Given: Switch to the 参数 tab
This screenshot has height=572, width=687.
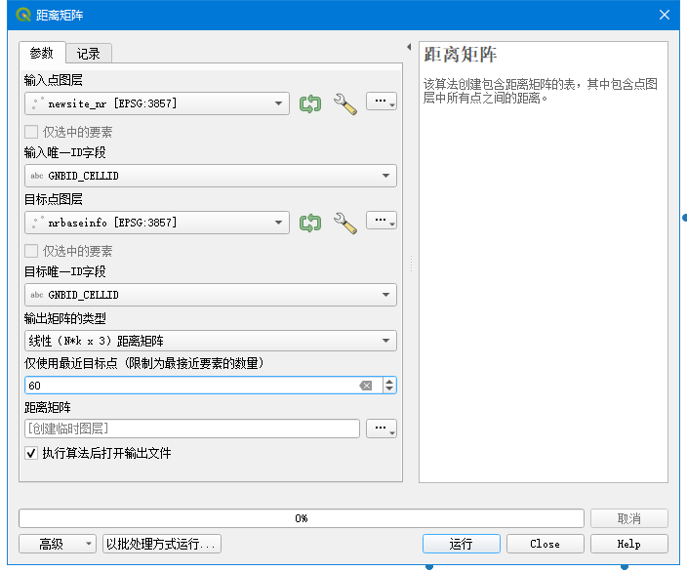Looking at the screenshot, I should point(42,54).
